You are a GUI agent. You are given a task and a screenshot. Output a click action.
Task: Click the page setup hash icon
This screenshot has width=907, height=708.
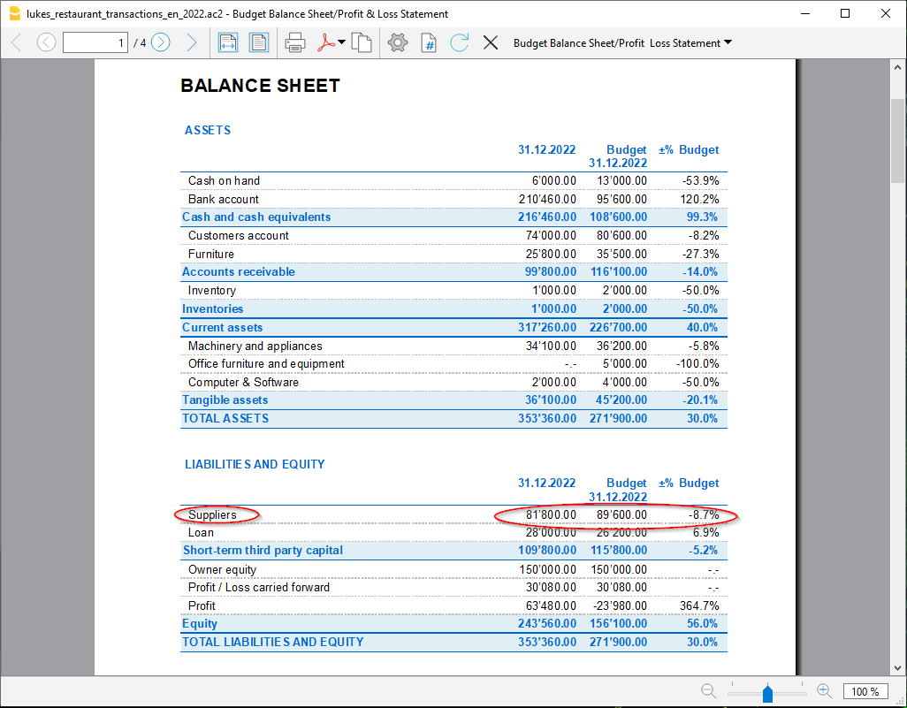pos(429,42)
